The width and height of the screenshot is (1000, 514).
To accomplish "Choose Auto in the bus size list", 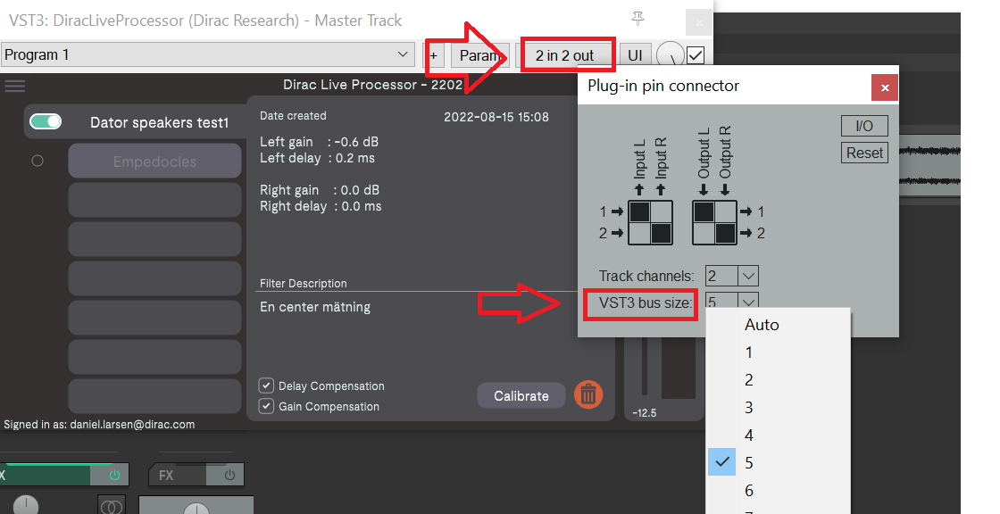I will 779,325.
